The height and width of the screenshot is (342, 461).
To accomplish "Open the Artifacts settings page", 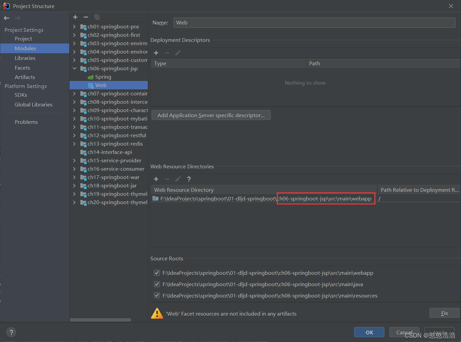I will (x=25, y=77).
